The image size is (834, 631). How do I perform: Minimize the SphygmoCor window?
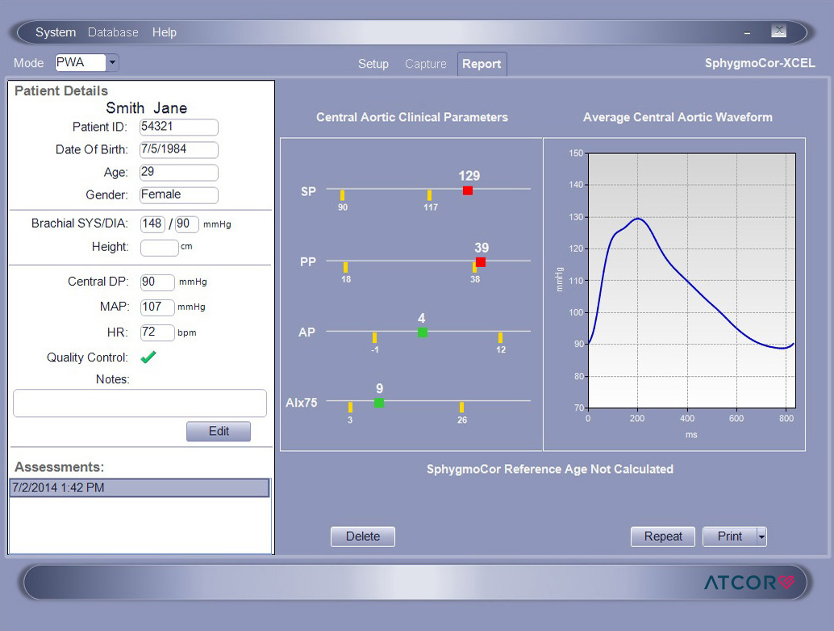click(747, 32)
